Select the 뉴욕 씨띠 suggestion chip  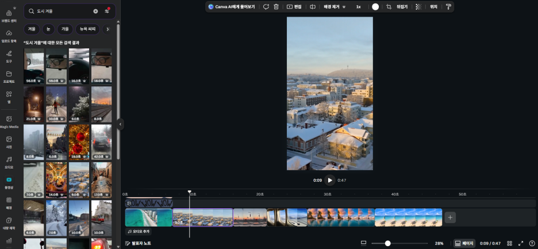(87, 29)
